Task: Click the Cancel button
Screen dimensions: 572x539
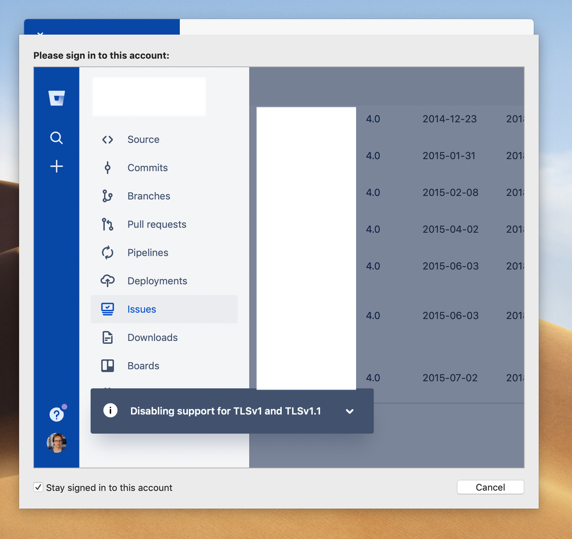Action: click(x=490, y=488)
